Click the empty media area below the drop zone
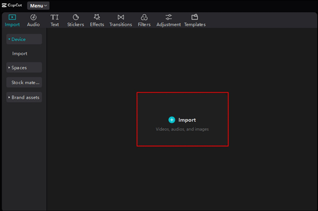This screenshot has height=211, width=318. point(182,175)
